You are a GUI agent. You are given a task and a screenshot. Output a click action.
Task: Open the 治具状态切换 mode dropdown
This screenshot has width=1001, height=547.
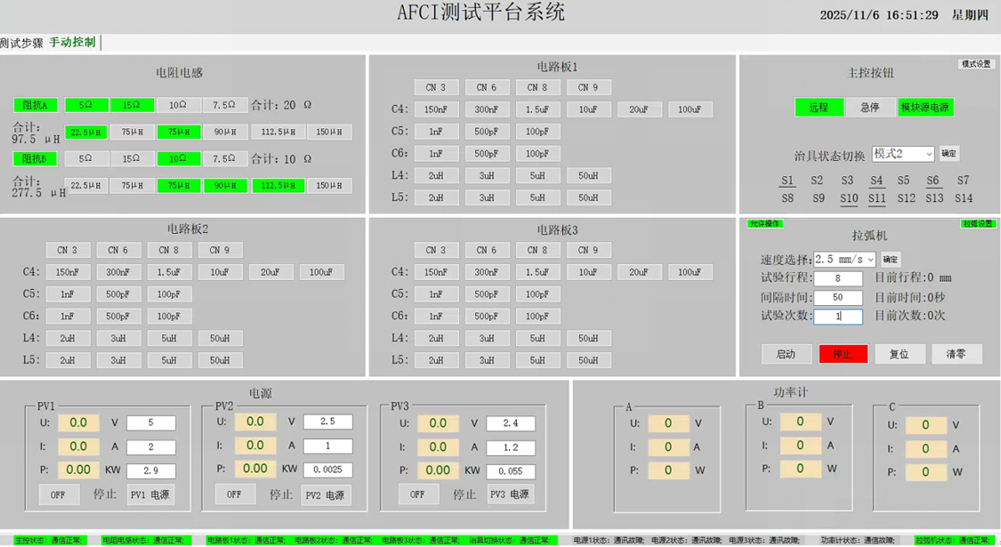pos(903,154)
